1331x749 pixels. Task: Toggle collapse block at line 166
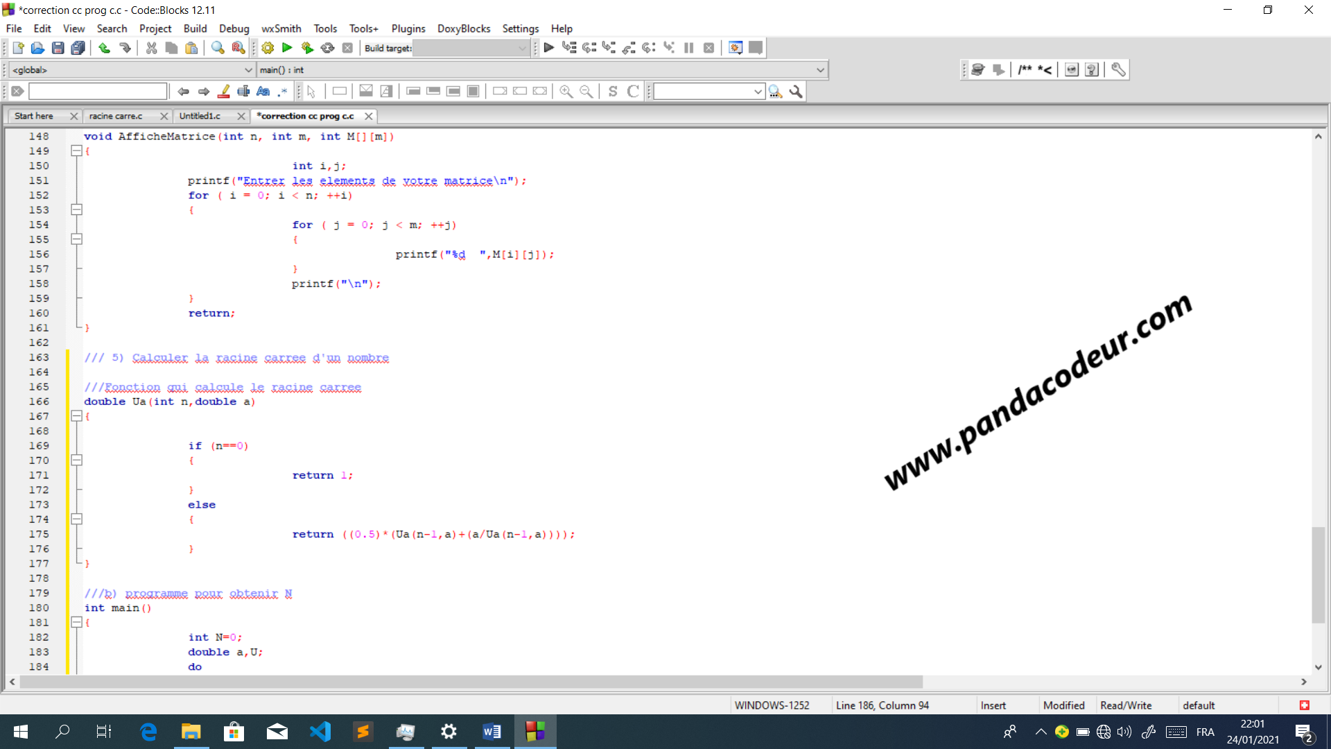(x=77, y=415)
